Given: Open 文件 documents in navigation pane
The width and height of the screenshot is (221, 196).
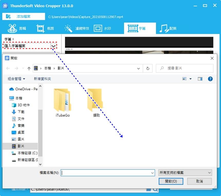Looking at the screenshot, I should pyautogui.click(x=18, y=119).
